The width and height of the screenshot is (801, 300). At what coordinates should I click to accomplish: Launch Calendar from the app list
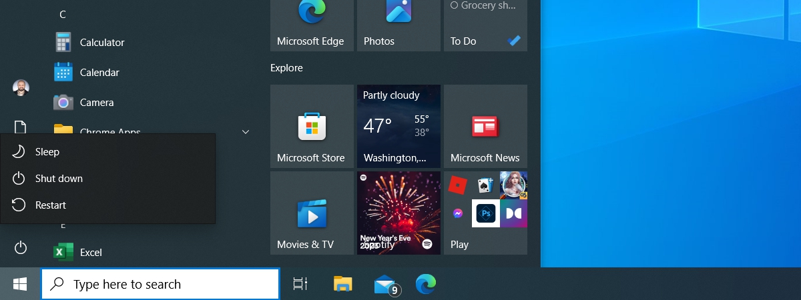(x=99, y=72)
